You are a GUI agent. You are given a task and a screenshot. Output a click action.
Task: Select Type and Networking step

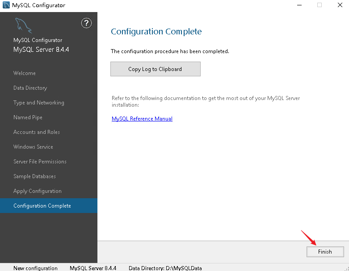[39, 103]
